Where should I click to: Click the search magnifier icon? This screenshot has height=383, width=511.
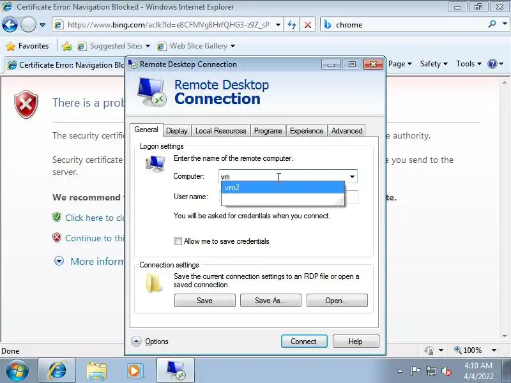[x=492, y=24]
